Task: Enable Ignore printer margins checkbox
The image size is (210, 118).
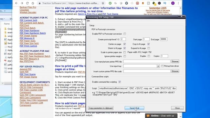Action: click(125, 56)
